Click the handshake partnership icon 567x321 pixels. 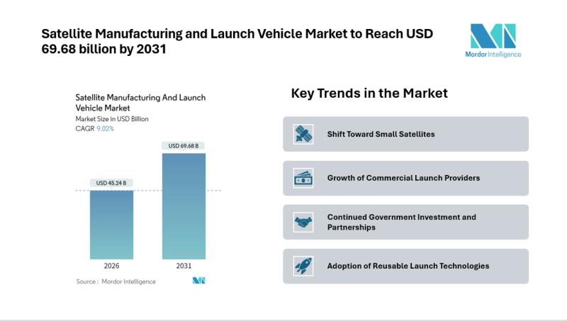tap(303, 222)
